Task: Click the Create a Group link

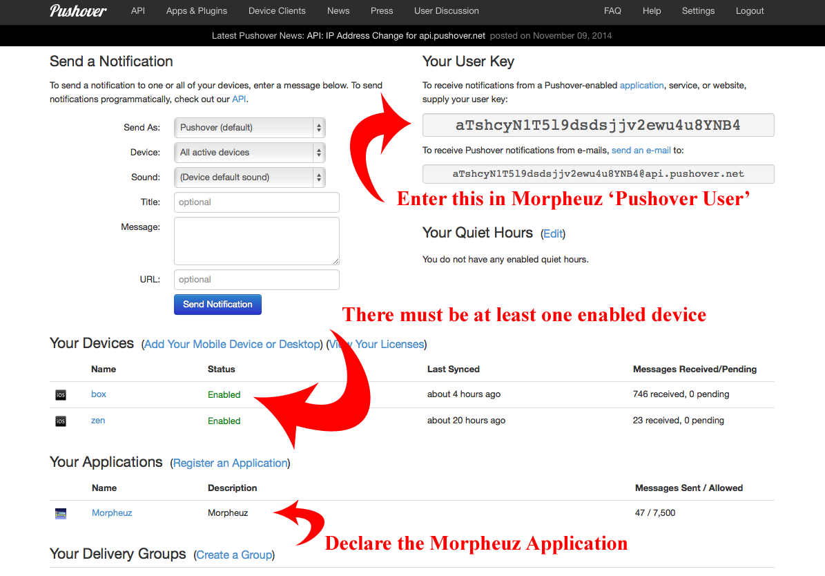Action: coord(234,555)
